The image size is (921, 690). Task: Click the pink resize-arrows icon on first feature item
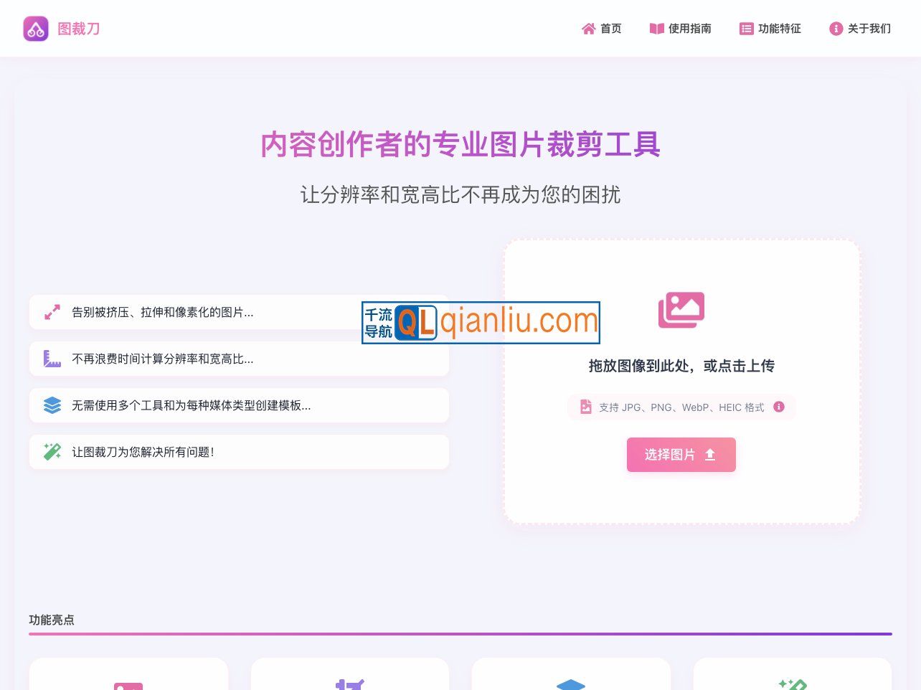[52, 312]
